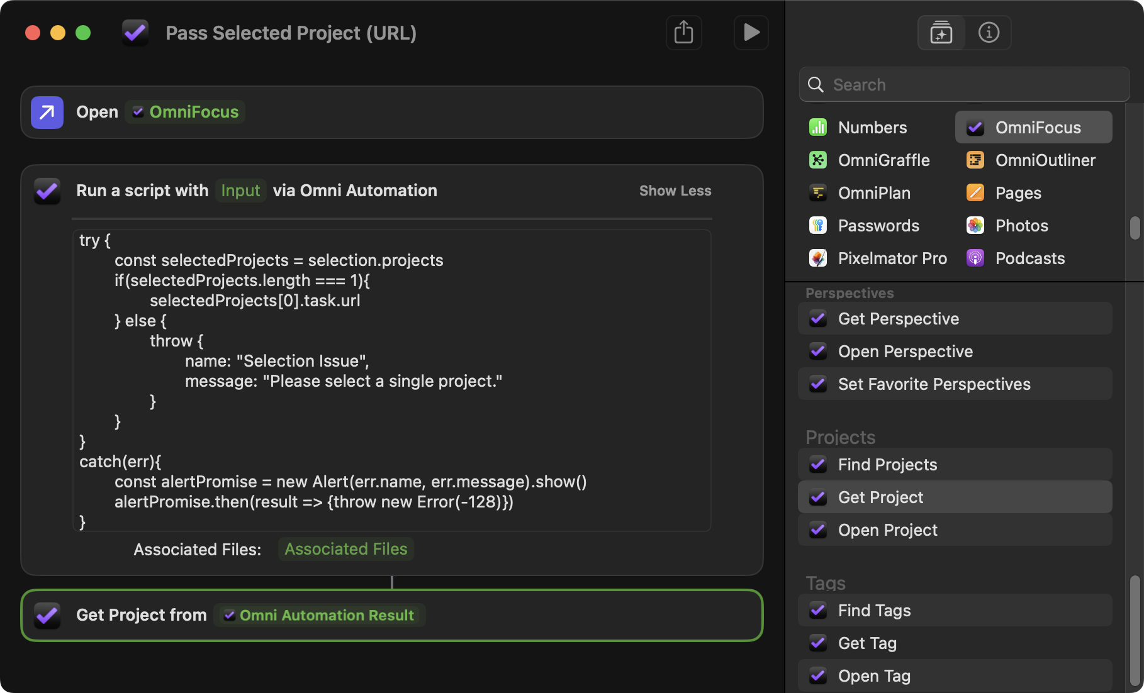Click the Perspectives section header
The width and height of the screenshot is (1144, 693).
[x=850, y=293]
